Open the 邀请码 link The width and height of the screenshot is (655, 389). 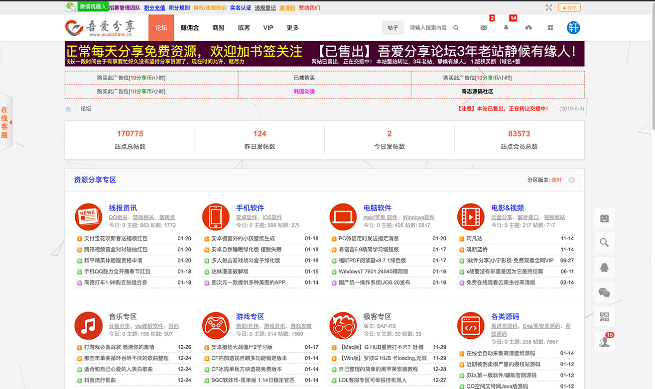point(287,8)
